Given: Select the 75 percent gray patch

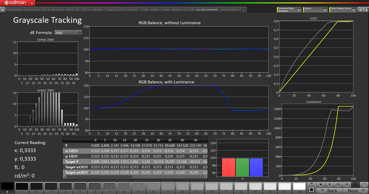Looking at the screenshot, I should [226, 187].
